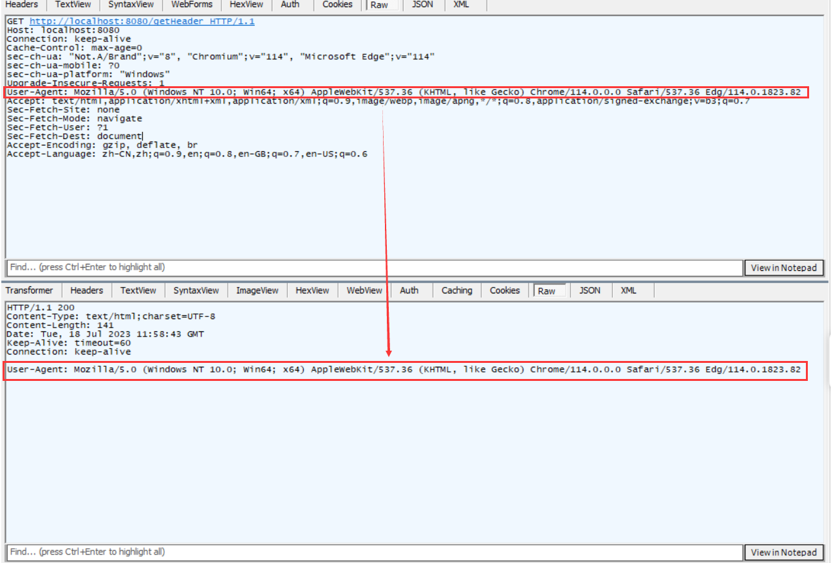Open the request SyntaxView tab
This screenshot has height=563, width=831.
coord(131,5)
